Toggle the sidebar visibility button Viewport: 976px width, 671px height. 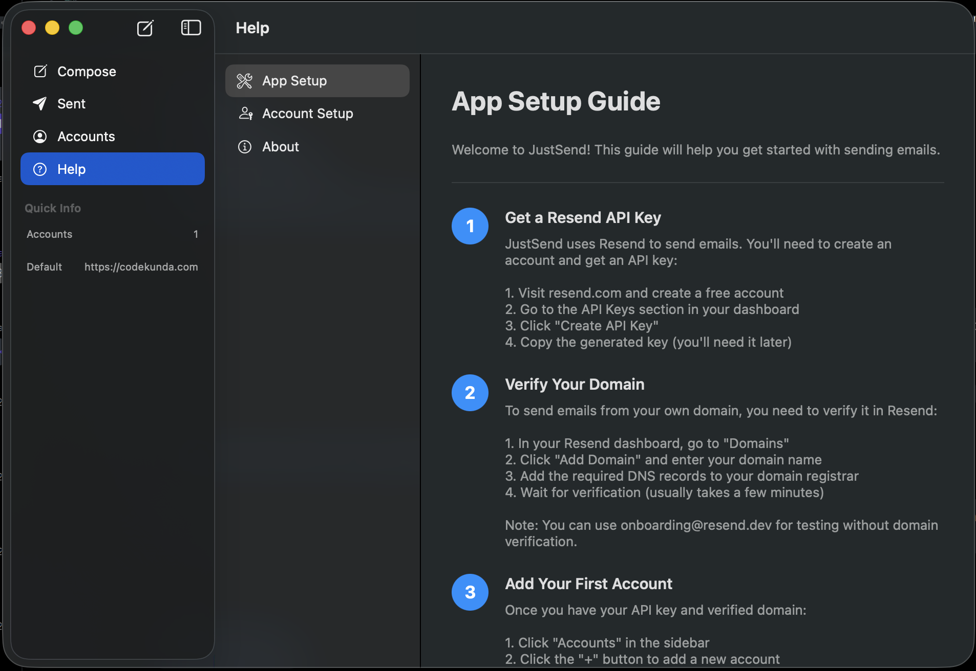click(191, 28)
